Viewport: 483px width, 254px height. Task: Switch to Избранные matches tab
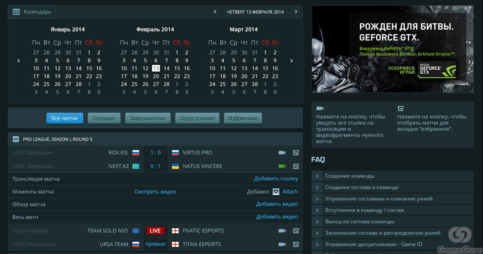click(243, 118)
